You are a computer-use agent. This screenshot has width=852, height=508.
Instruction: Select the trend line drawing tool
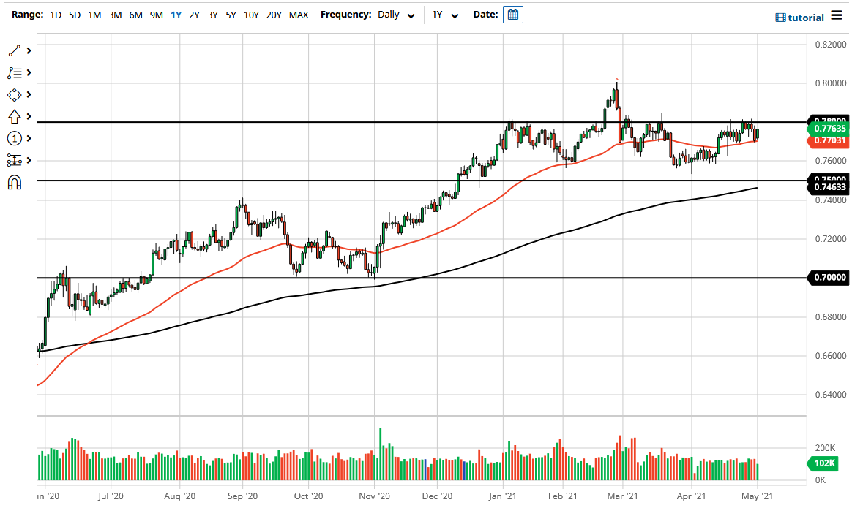tap(15, 50)
